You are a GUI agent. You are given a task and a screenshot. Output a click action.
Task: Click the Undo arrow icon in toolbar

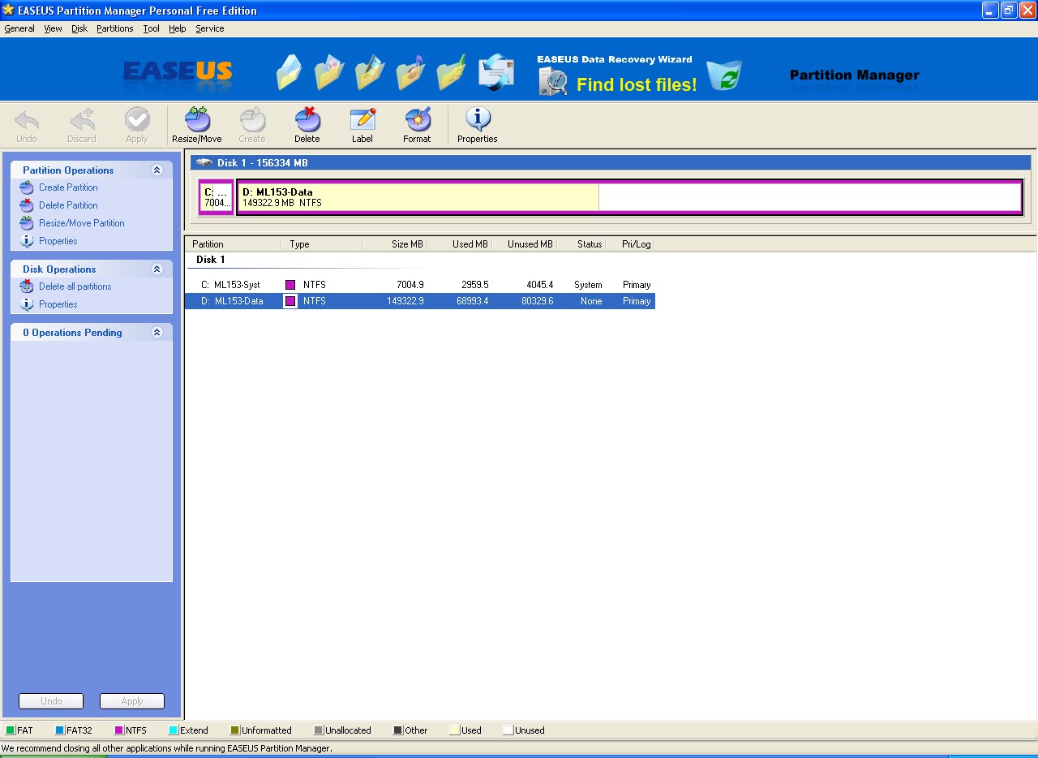[x=27, y=120]
